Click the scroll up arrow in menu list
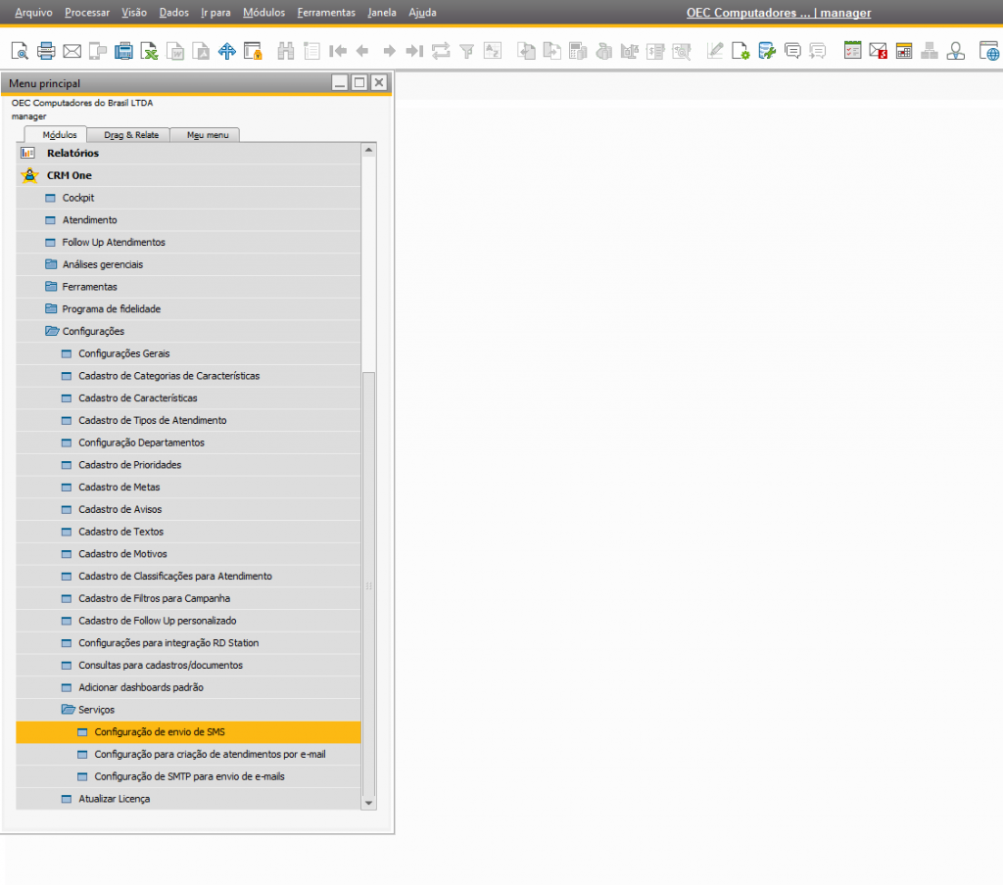This screenshot has width=1003, height=885. [x=368, y=152]
